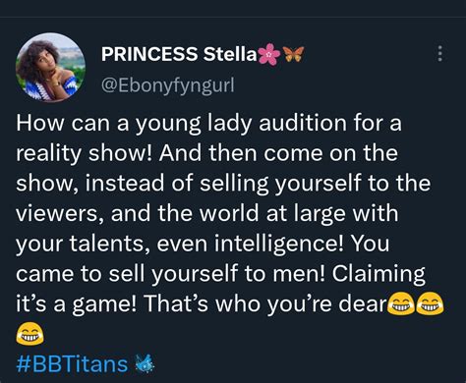Viewport: 466px width, 383px height.
Task: Click the second laughing emoji after 'dear'
Action: [430, 304]
